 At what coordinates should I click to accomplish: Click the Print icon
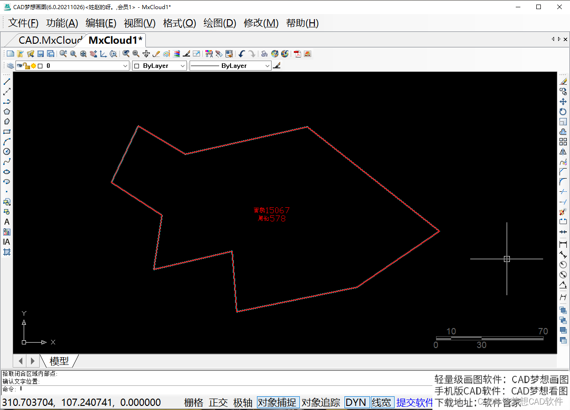[264, 54]
